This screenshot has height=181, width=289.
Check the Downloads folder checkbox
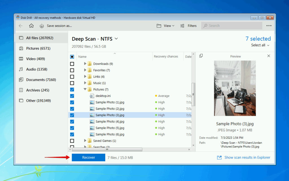72,64
